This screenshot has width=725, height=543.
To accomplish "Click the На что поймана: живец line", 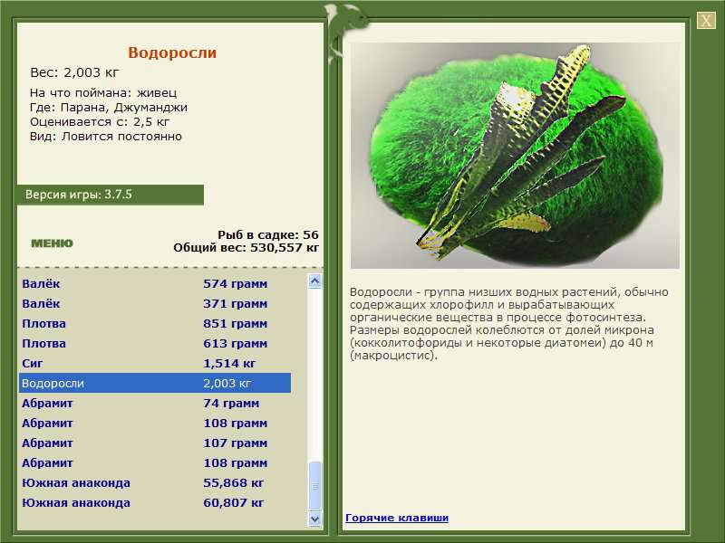I will (103, 93).
